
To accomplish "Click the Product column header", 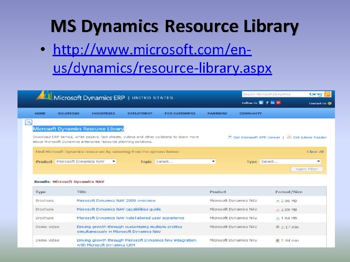I will click(x=218, y=192).
